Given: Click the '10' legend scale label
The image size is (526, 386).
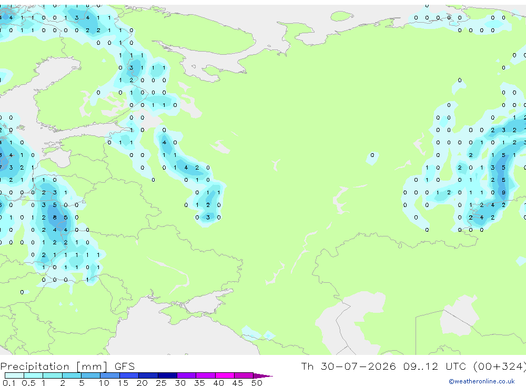Looking at the screenshot, I should coord(104,383).
